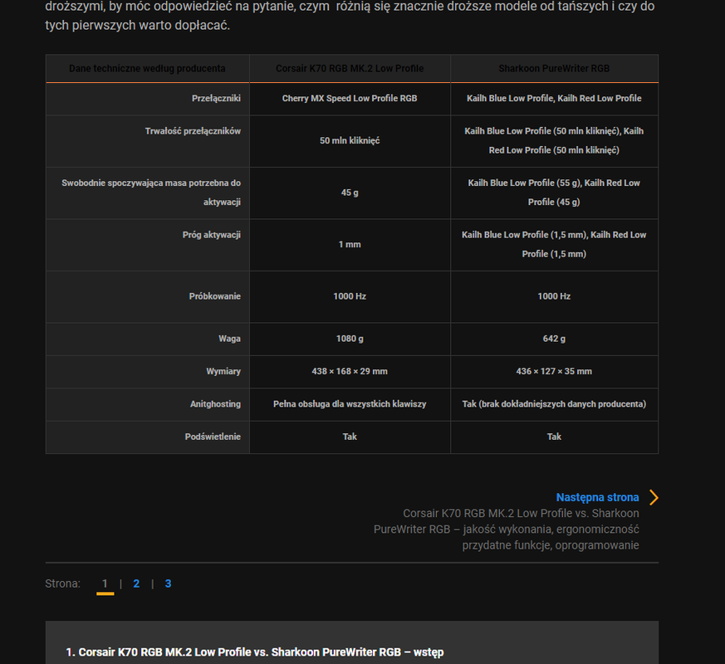Open contents entry '1. Corsair K70 RGB MK.2 Low Profile vs. Sharkoon PureWriter RGB – wstęp'
The image size is (725, 664).
click(x=255, y=652)
